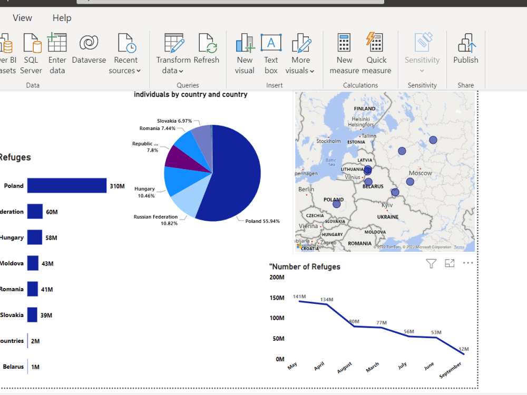Click the Slovakia 6.97% pie label
The image size is (527, 395).
tap(174, 121)
